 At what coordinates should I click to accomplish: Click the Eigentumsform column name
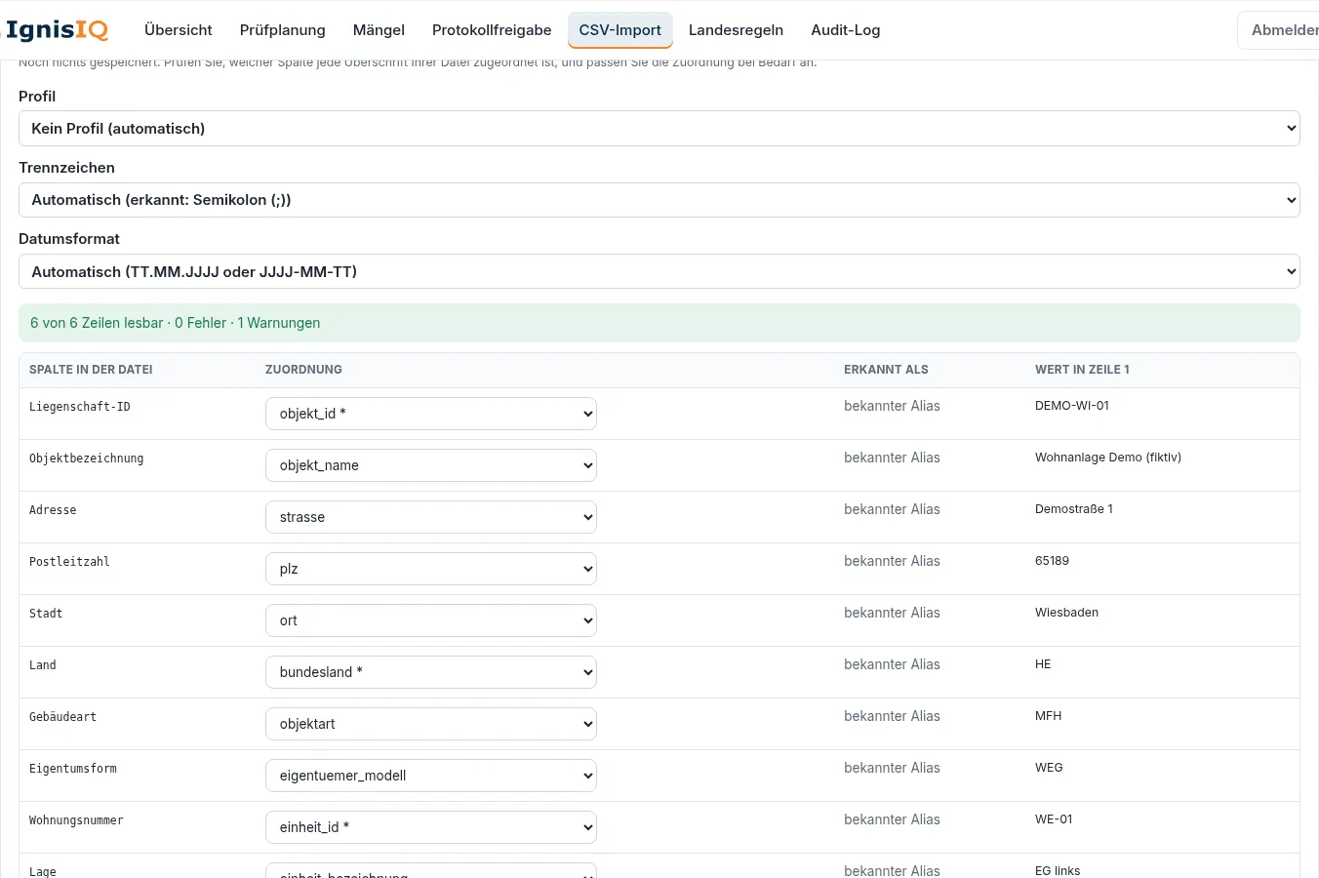pos(73,769)
